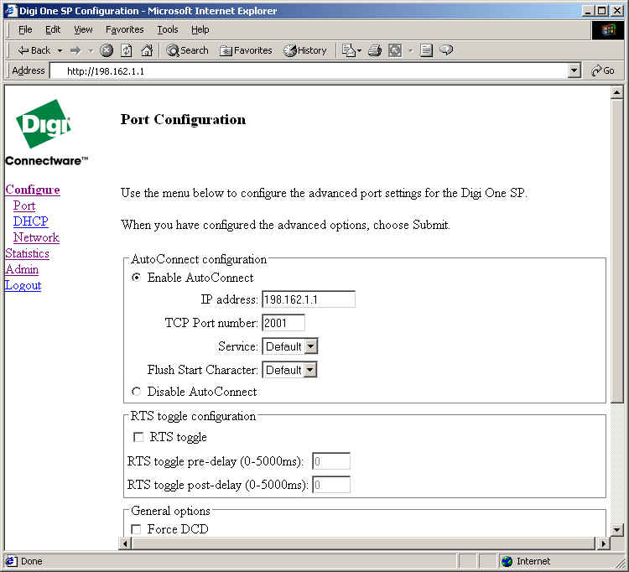629x572 pixels.
Task: Select the Enable AutoConnect radio button
Action: pyautogui.click(x=137, y=278)
